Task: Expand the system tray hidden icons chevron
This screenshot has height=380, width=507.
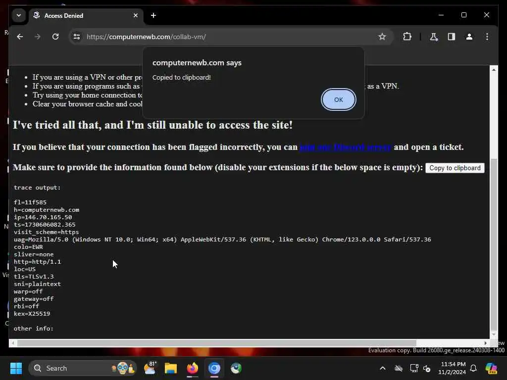Action: coord(383,368)
